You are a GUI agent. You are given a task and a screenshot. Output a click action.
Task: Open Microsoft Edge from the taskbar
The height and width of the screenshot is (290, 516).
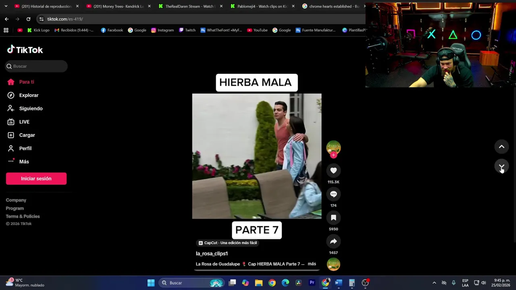coord(285,283)
